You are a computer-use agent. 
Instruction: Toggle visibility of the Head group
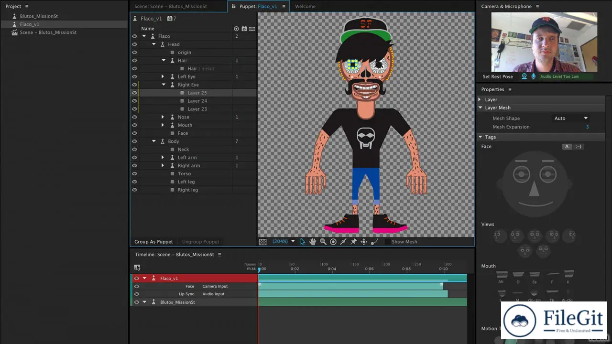pos(134,44)
